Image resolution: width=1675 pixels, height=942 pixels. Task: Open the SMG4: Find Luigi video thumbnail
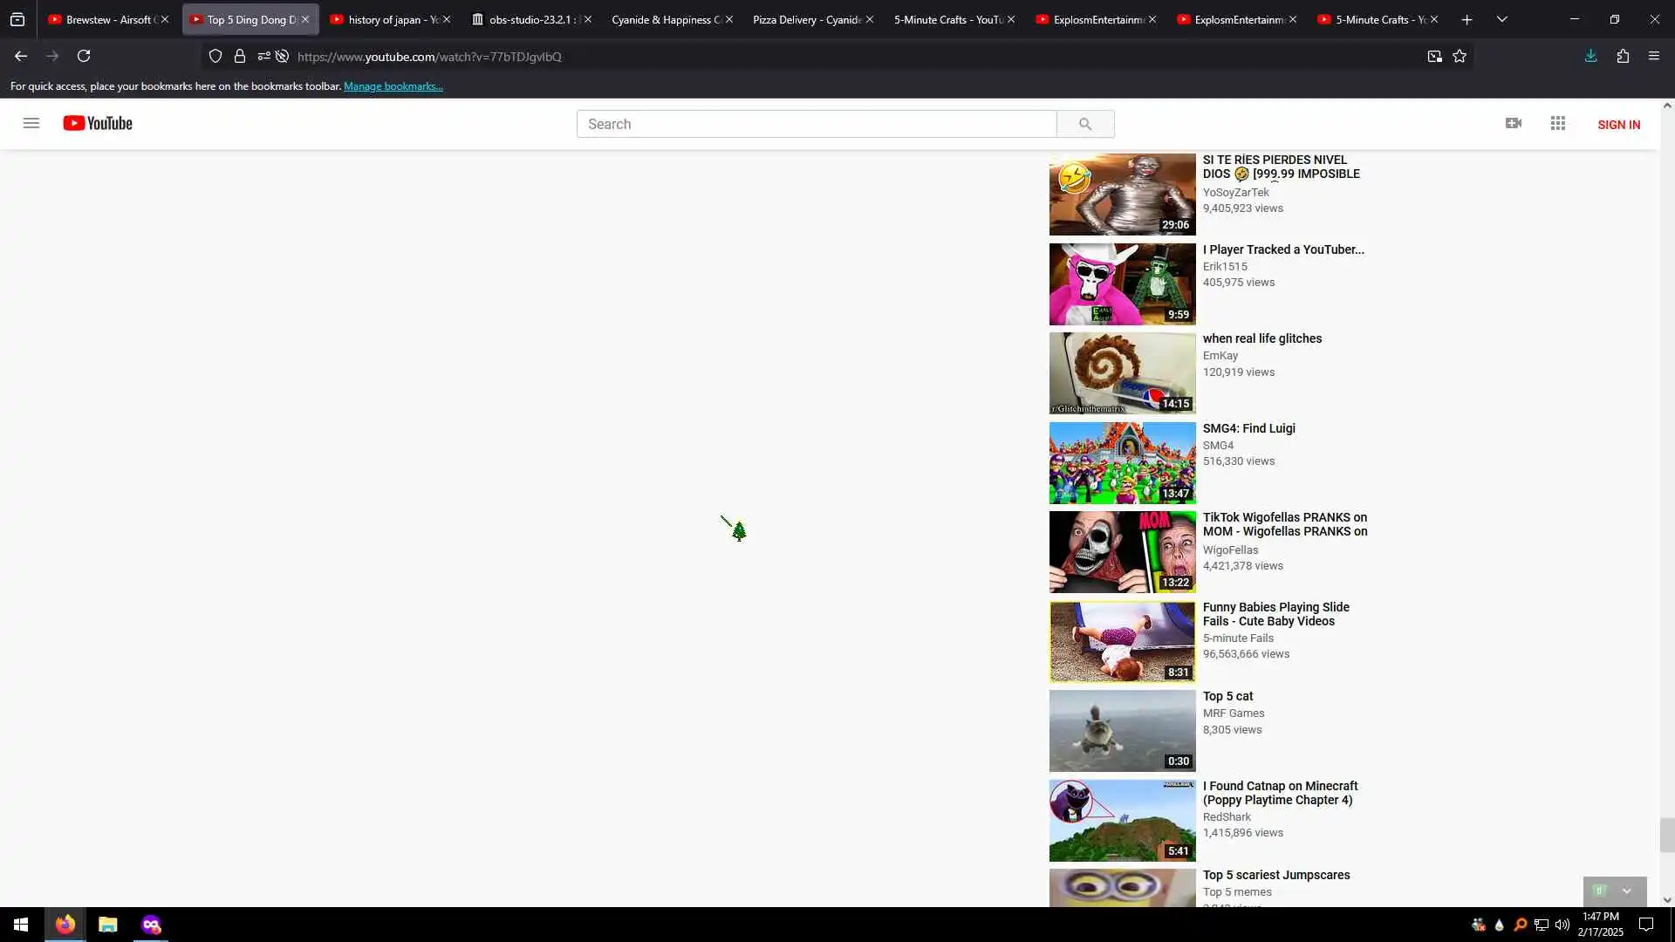coord(1122,463)
